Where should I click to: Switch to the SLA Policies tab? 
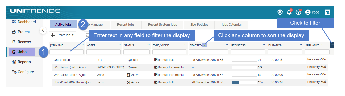pos(199,25)
